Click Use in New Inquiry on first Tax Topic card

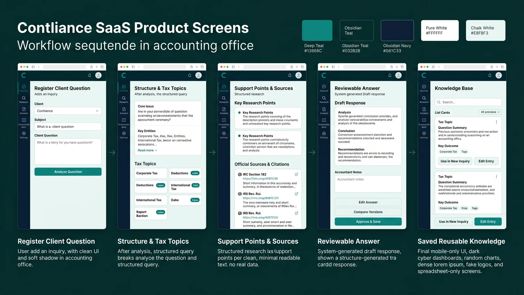(455, 161)
